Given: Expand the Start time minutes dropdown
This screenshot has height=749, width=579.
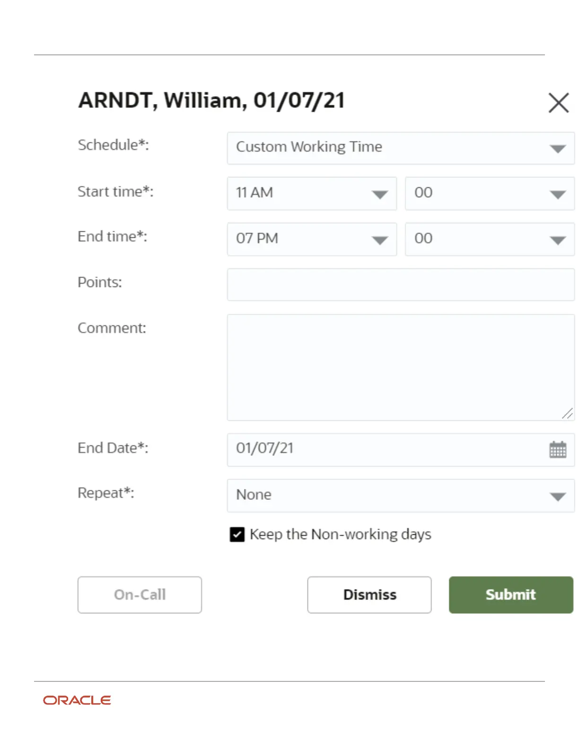Looking at the screenshot, I should coord(558,194).
